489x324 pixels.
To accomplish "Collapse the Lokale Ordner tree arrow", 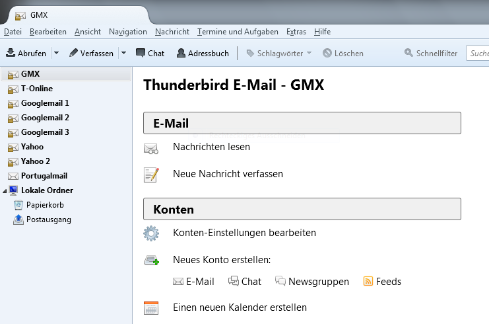I will [5, 191].
